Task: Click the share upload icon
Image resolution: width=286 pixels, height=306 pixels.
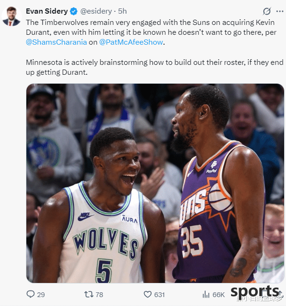Action: (280, 293)
